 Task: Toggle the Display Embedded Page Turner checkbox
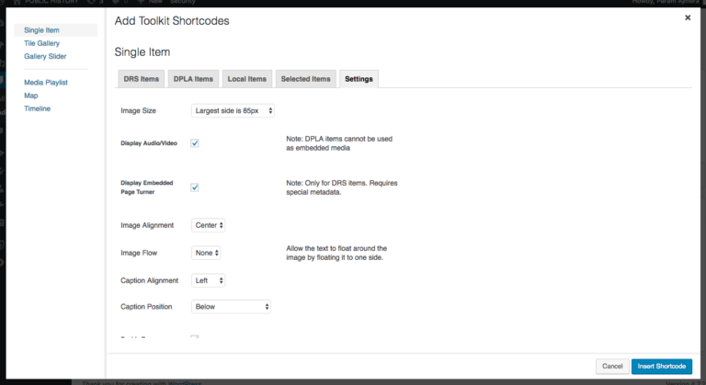[195, 187]
